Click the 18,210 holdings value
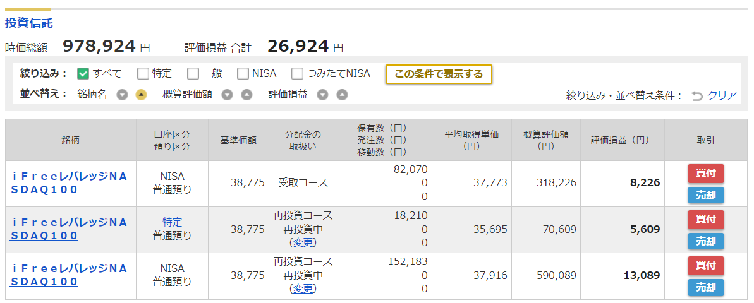Viewport: 754px width, 303px height. tap(410, 215)
